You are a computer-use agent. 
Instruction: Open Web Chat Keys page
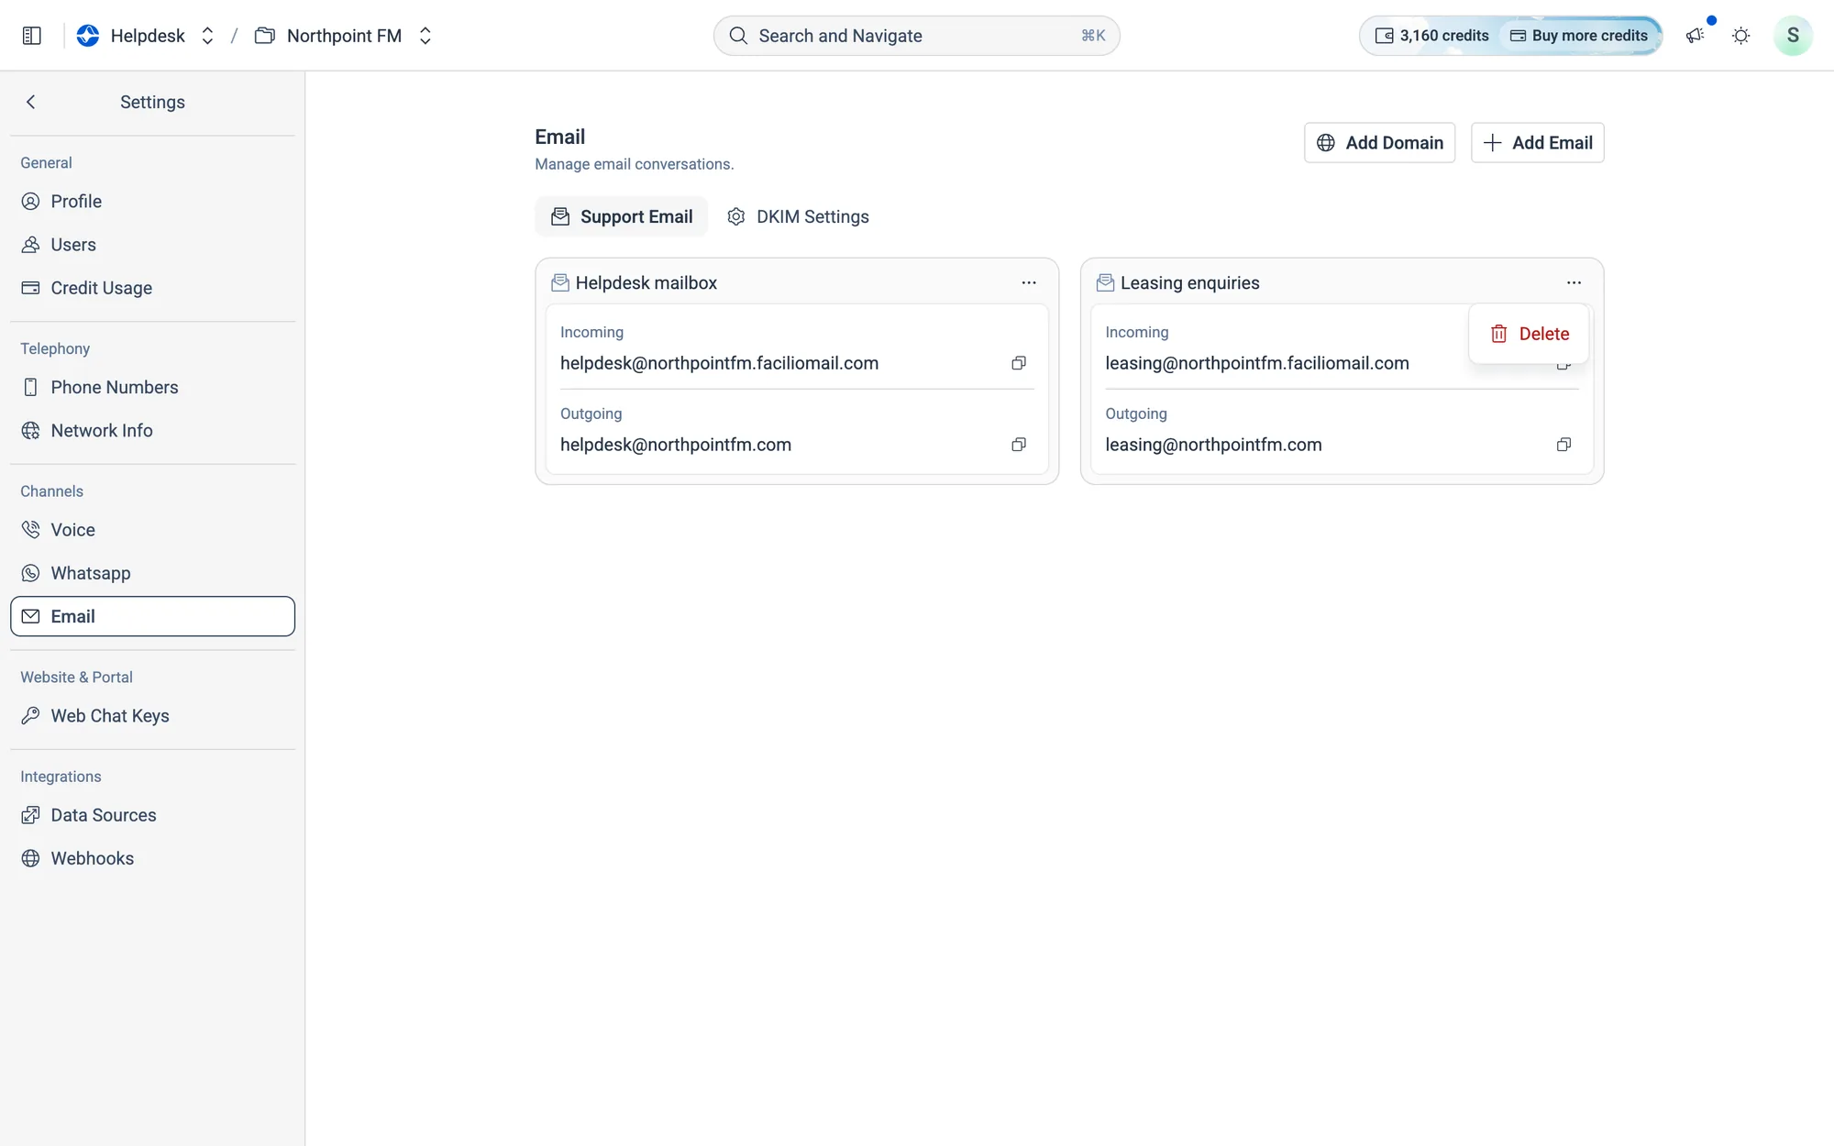click(x=152, y=716)
